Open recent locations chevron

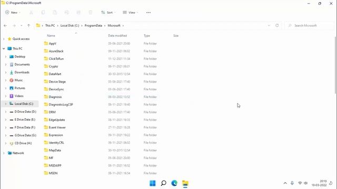21,26
